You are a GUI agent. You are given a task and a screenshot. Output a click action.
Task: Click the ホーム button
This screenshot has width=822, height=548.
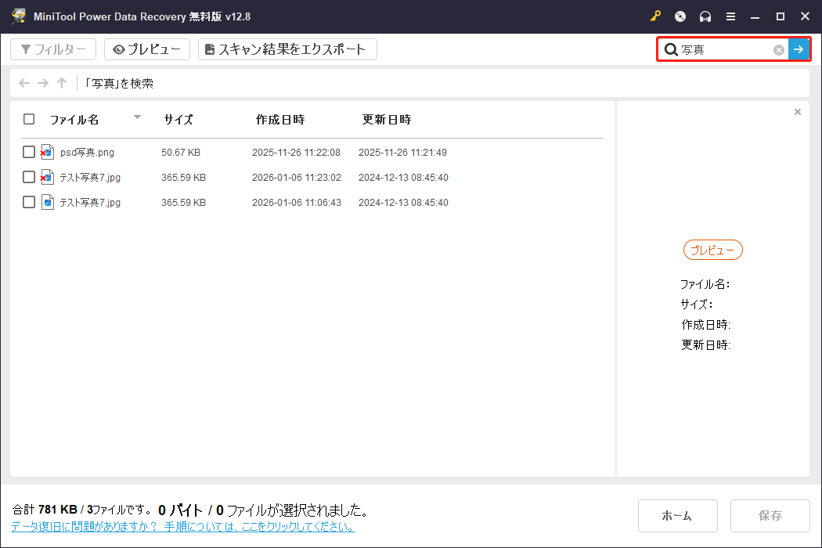(677, 515)
